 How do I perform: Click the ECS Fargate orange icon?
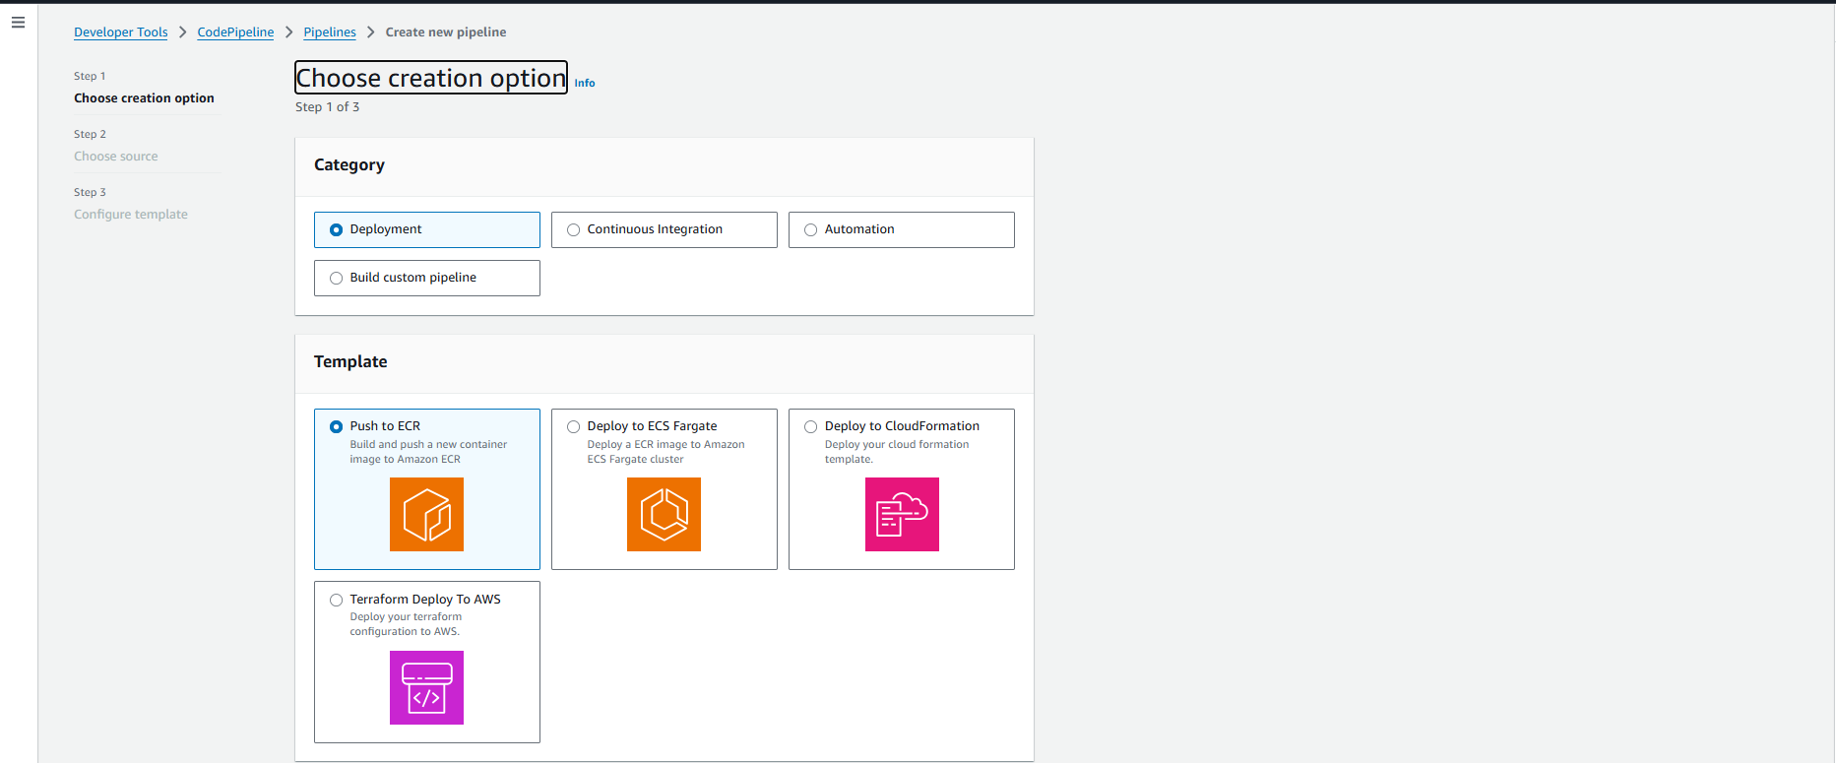664,514
